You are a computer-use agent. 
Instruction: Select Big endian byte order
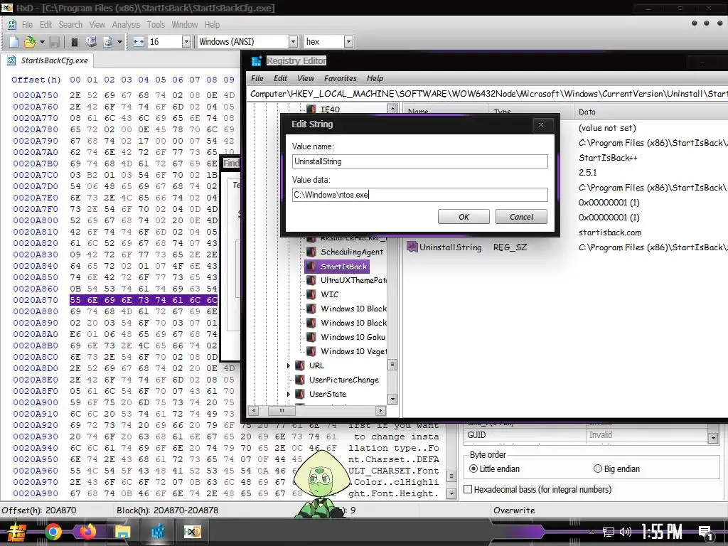(616, 469)
